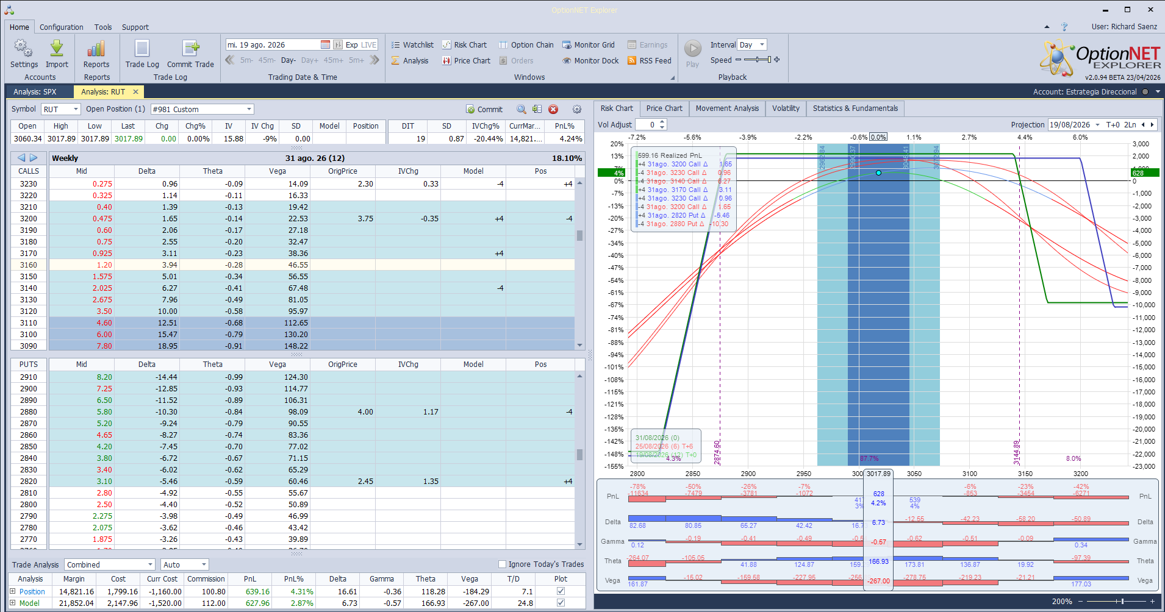Open the Monitor Grid window

(x=589, y=44)
